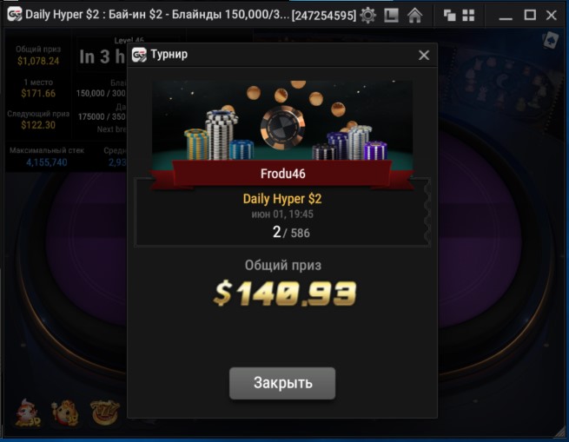
Task: Launch the tiger 3D mini-game icon
Action: pyautogui.click(x=65, y=412)
